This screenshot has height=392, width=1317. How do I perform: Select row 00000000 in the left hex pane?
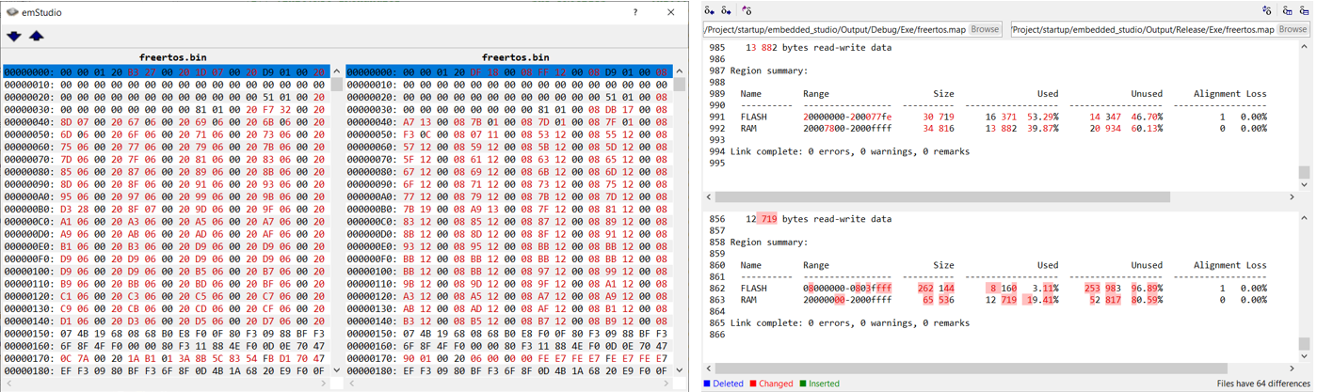pyautogui.click(x=166, y=71)
